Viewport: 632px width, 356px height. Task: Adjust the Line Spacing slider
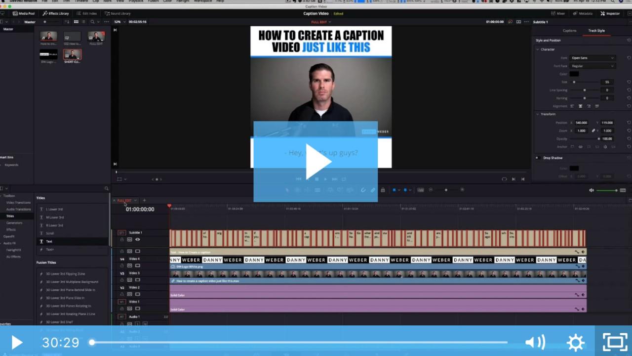point(584,90)
